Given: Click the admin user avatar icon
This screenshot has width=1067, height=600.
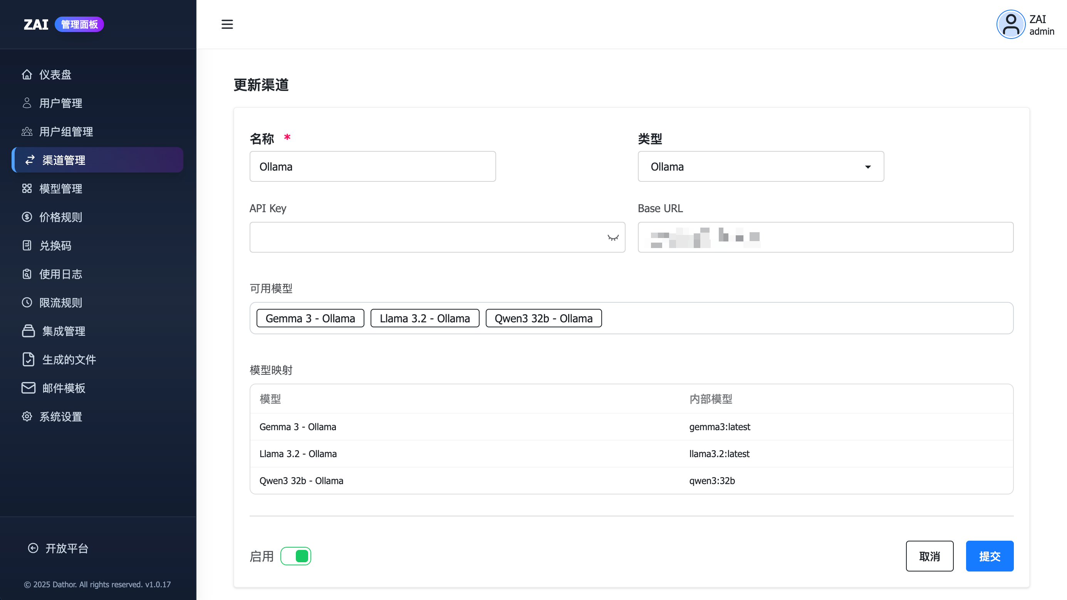Looking at the screenshot, I should [x=1010, y=24].
